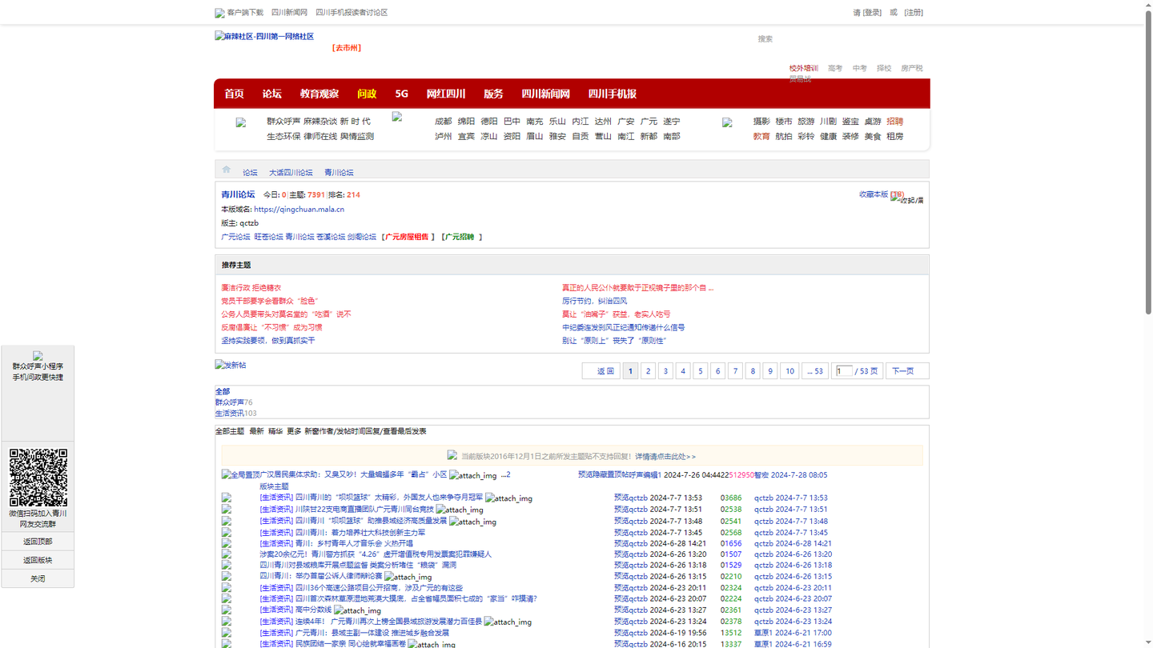Screen dimensions: 1153x648
Task: Click the thread icon on the 川陕甘22支电商直播团队 row
Action: [x=227, y=509]
